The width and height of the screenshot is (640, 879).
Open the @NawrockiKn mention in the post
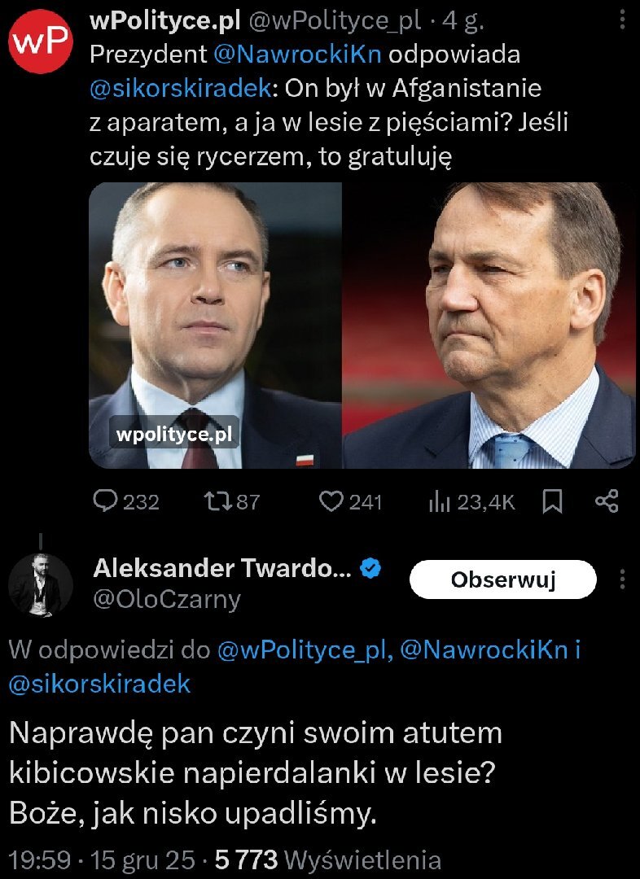tap(296, 55)
